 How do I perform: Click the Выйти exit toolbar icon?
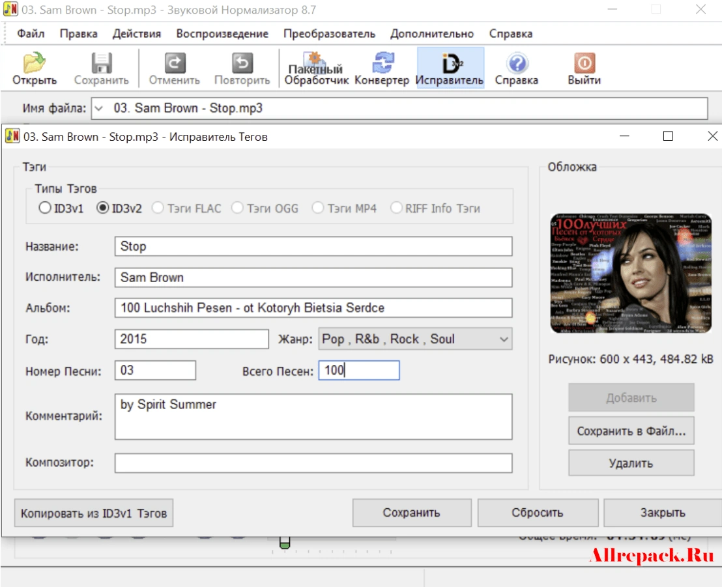(x=585, y=63)
